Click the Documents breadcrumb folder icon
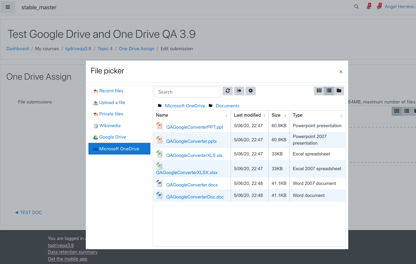Image resolution: width=416 pixels, height=264 pixels. (x=211, y=106)
